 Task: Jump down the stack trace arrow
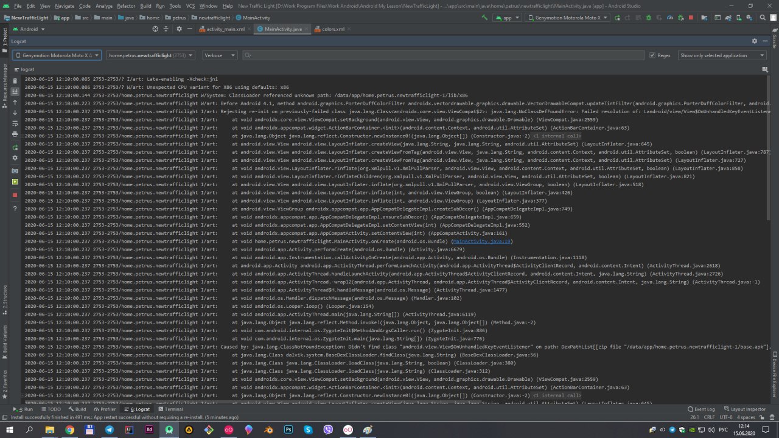[x=15, y=113]
